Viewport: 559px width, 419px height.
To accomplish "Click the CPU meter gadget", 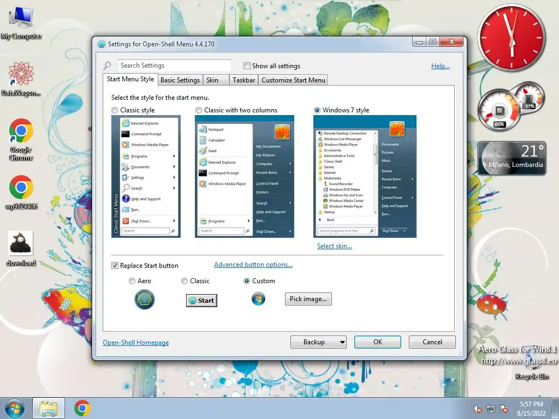I will tap(499, 110).
